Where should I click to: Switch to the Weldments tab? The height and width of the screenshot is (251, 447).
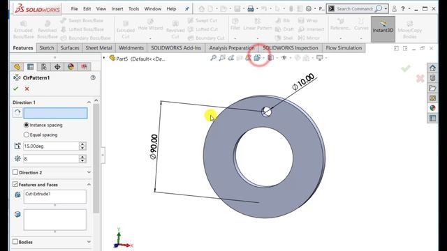[x=131, y=48]
